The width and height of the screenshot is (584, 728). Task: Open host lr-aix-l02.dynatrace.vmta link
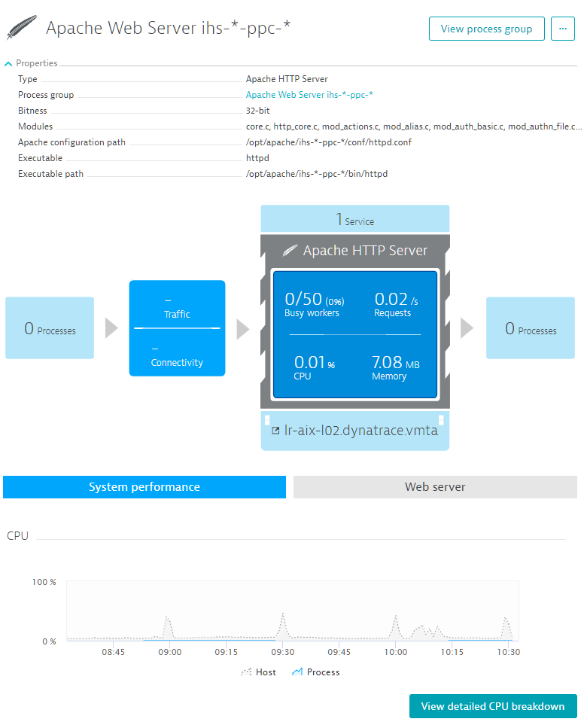coord(360,431)
